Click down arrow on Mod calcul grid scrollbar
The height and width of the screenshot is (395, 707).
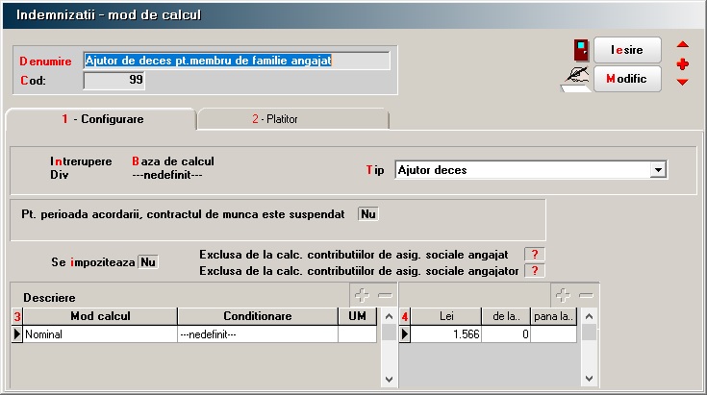[x=389, y=379]
